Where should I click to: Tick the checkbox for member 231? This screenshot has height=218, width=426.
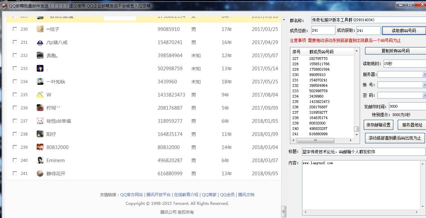(x=15, y=42)
